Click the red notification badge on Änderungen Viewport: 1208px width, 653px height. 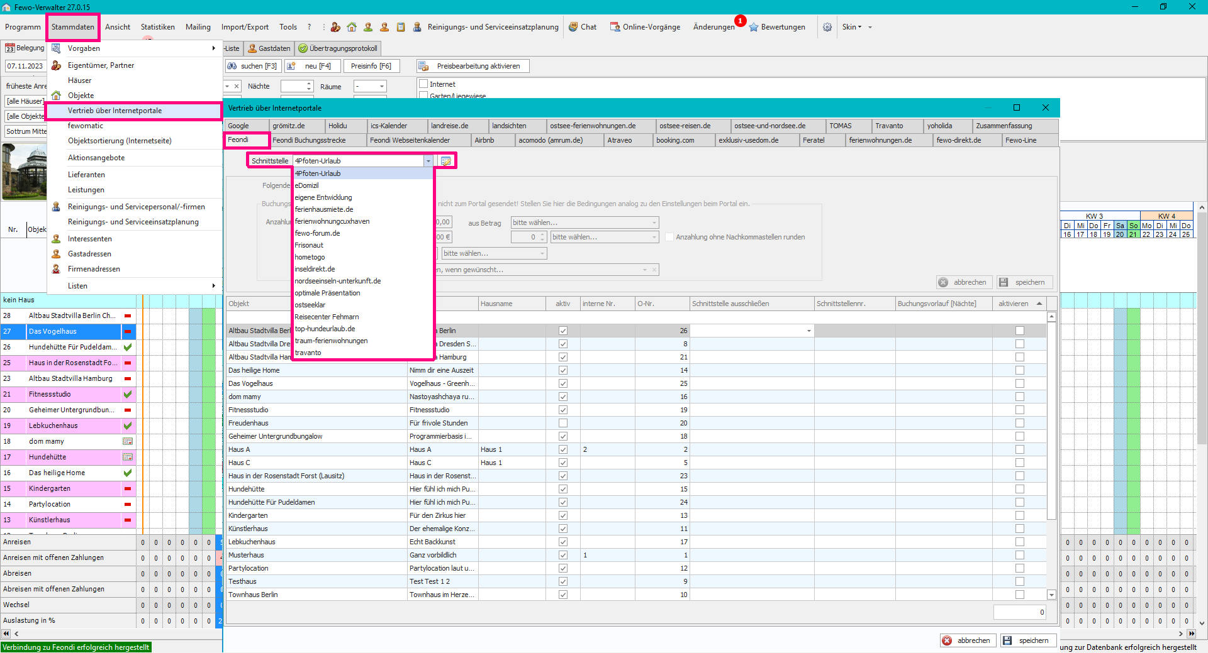pyautogui.click(x=741, y=21)
